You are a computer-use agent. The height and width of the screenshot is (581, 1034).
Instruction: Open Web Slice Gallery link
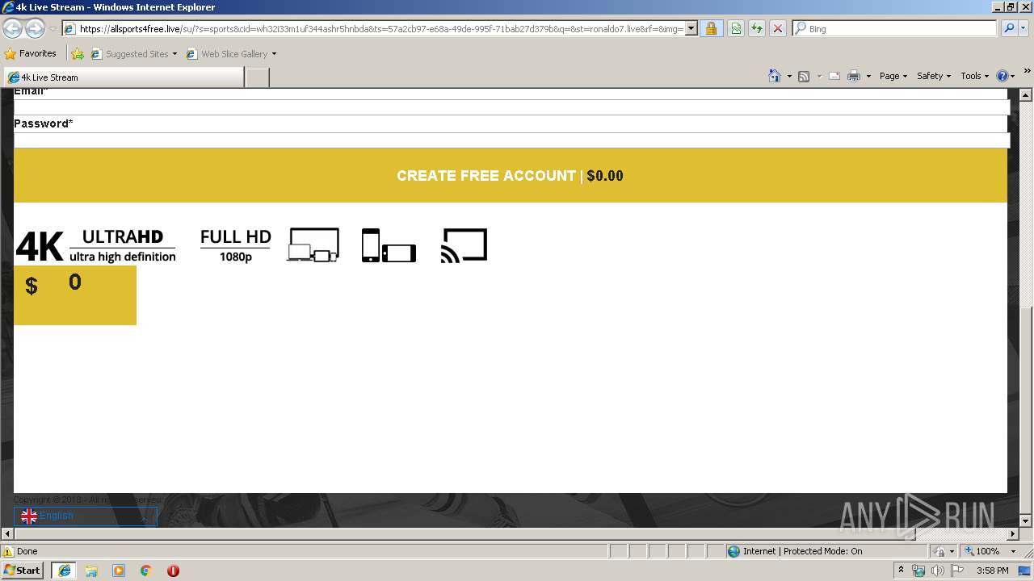point(231,54)
